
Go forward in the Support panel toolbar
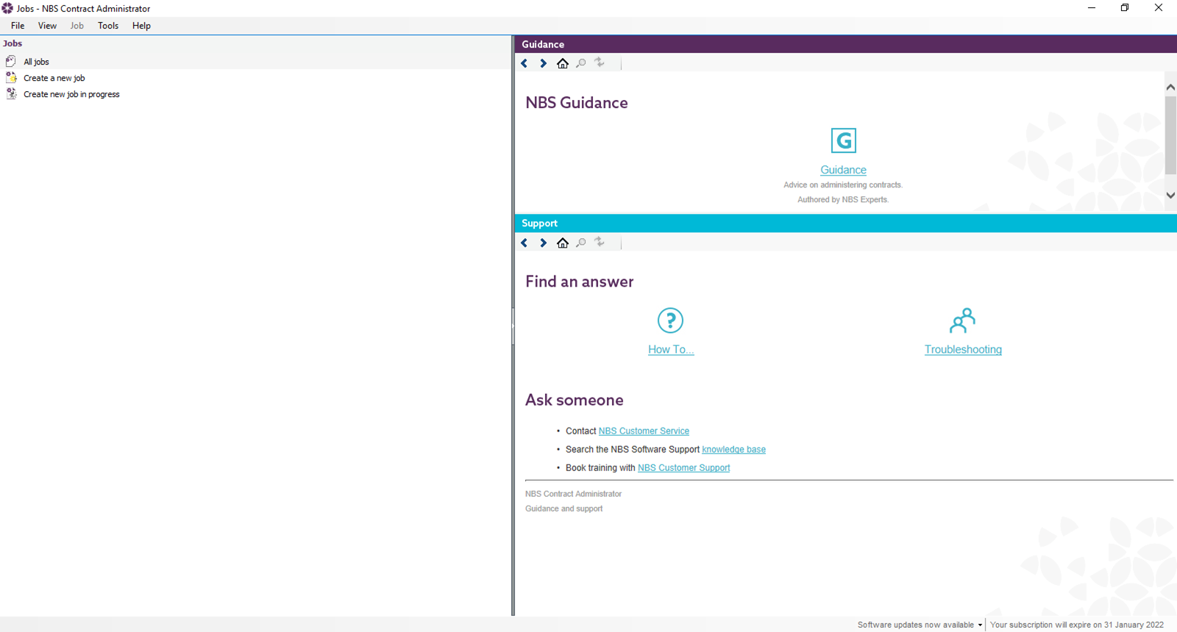(543, 243)
